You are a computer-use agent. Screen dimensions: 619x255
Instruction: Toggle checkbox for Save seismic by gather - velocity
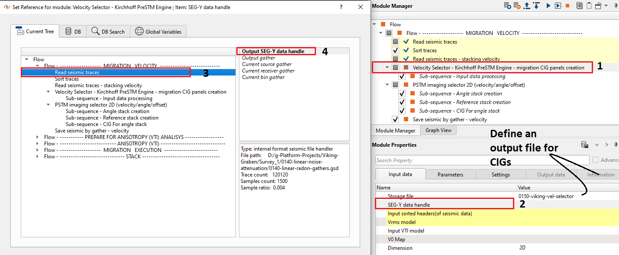pos(395,120)
